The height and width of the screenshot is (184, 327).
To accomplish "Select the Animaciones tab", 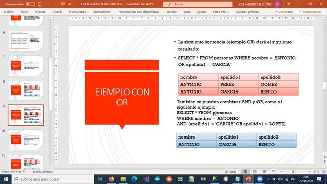I will point(102,12).
